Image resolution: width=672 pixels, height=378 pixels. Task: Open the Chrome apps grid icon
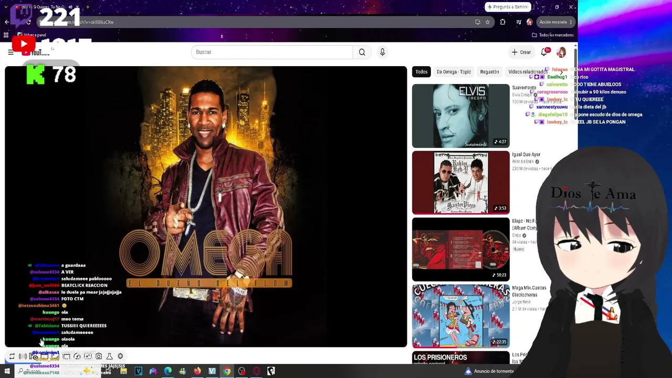(6, 35)
